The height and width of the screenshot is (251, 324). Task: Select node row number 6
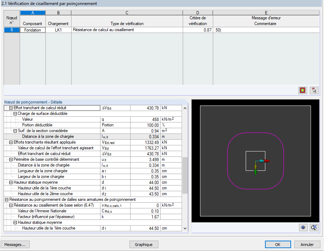[12, 30]
